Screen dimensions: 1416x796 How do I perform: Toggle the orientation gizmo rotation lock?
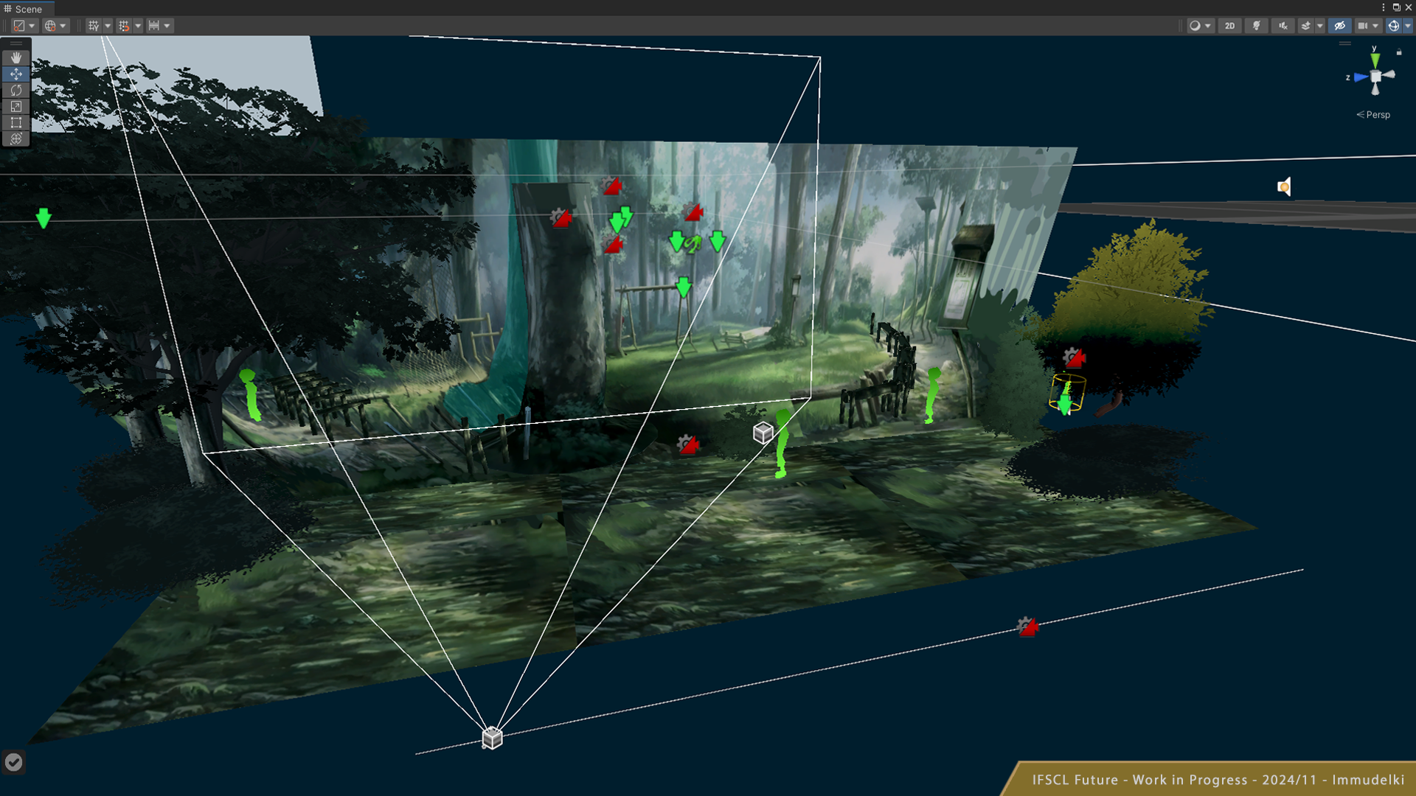pyautogui.click(x=1399, y=52)
